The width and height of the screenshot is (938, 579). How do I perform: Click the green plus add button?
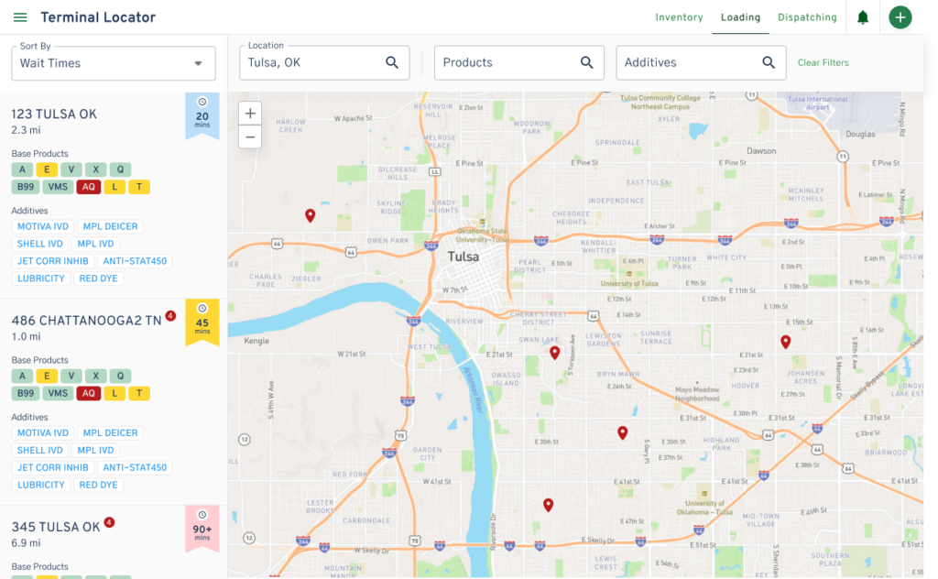coord(900,17)
